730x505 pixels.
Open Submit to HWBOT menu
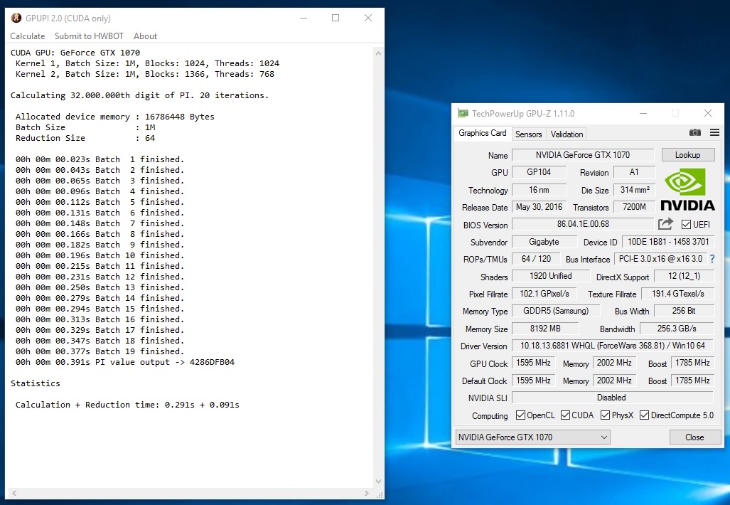(89, 36)
